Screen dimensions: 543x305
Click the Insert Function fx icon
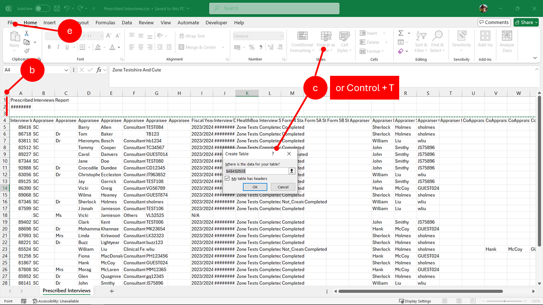tap(99, 70)
